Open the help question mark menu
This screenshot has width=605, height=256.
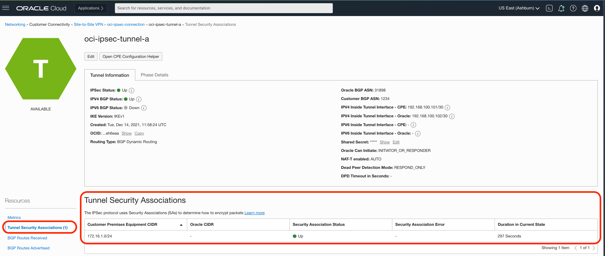[x=573, y=8]
